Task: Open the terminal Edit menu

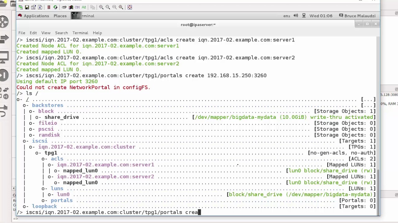Action: click(33, 33)
